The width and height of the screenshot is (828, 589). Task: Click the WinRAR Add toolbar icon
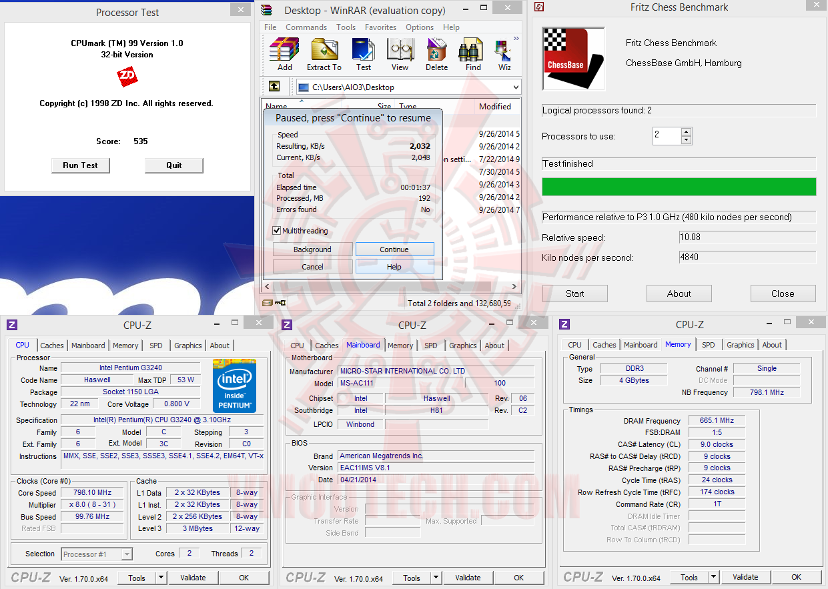285,55
